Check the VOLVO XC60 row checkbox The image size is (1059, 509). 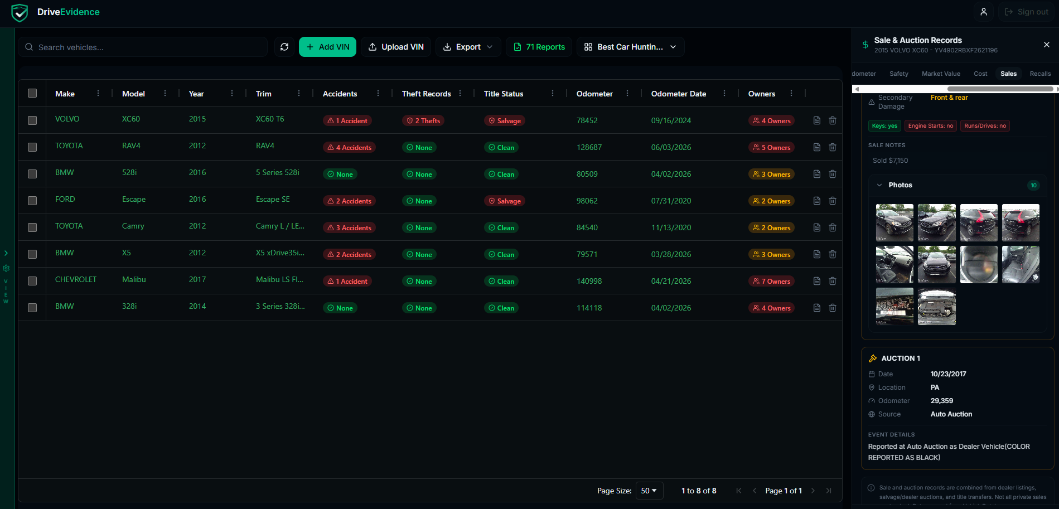tap(32, 120)
